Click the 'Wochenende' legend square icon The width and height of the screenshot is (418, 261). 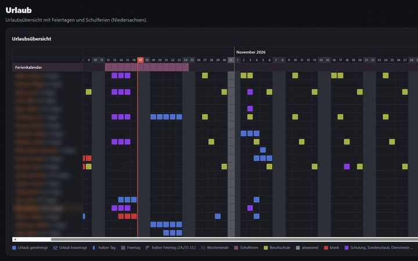point(203,248)
